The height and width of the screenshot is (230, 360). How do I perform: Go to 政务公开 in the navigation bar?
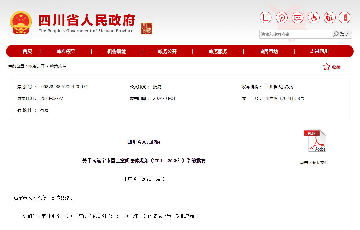click(167, 52)
